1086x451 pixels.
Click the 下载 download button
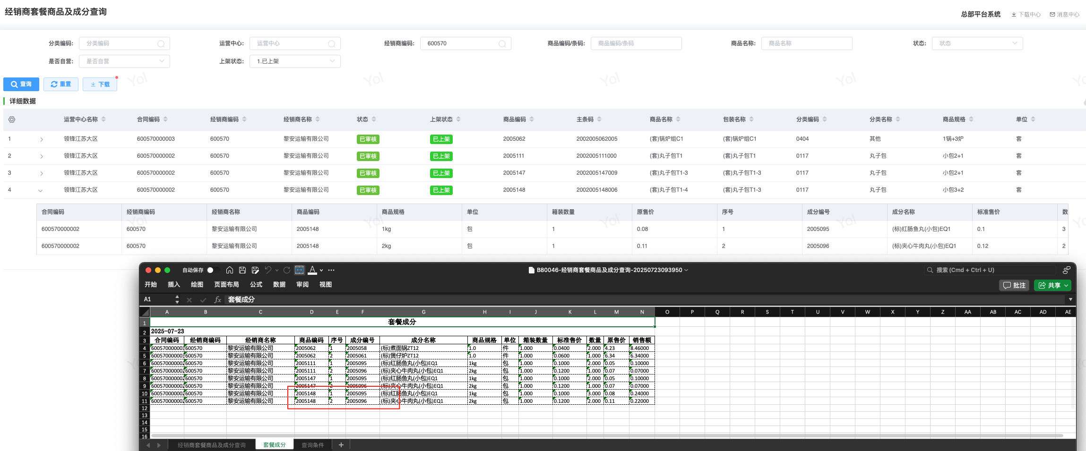(100, 84)
